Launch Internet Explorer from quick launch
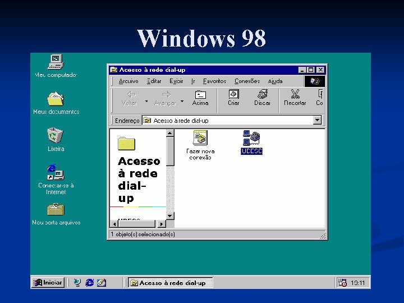Viewport: 404px width, 303px height. [89, 283]
